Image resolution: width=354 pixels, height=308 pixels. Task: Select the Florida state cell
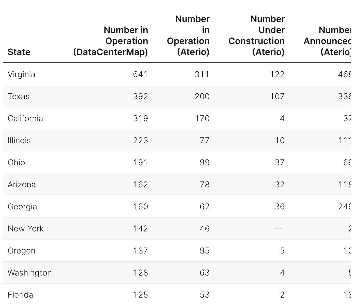click(20, 295)
